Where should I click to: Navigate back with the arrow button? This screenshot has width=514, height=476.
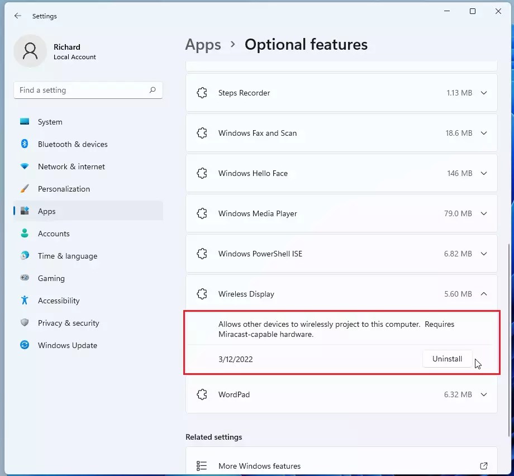click(x=17, y=16)
